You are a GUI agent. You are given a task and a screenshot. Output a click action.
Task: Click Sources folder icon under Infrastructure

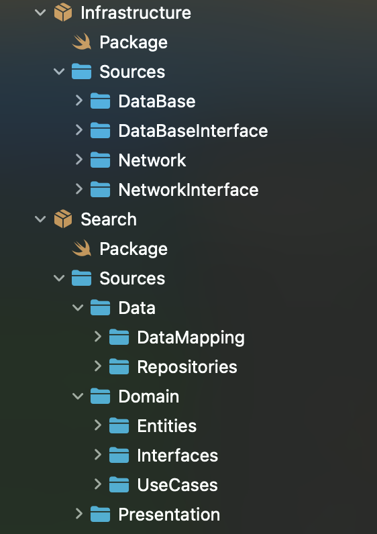pos(82,72)
